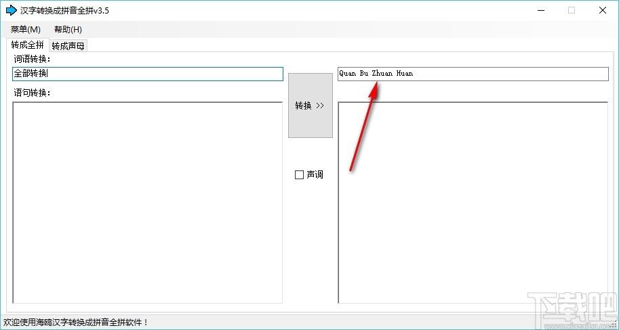The width and height of the screenshot is (619, 330).
Task: Click the status bar text 欢迎使用海鸥汉字转换成拼音全拼软件
Action: coord(75,322)
